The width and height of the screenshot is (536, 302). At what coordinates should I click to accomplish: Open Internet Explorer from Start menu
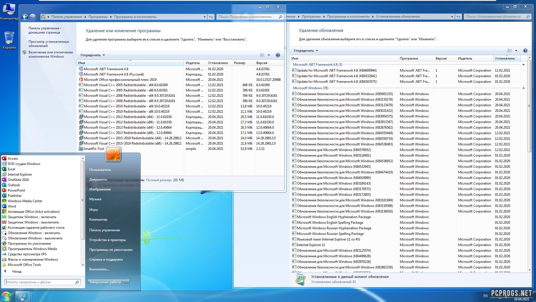[x=20, y=174]
